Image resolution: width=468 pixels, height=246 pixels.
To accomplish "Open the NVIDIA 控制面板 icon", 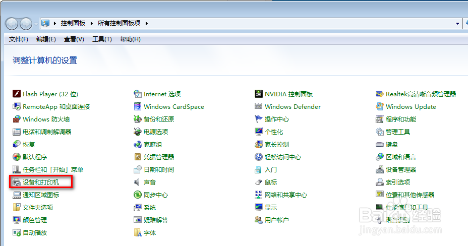I will tap(259, 94).
